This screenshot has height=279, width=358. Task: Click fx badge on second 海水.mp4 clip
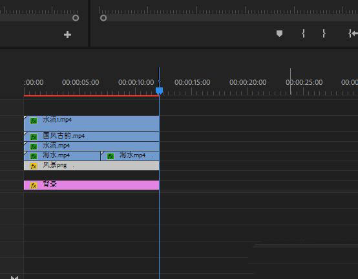[111, 156]
